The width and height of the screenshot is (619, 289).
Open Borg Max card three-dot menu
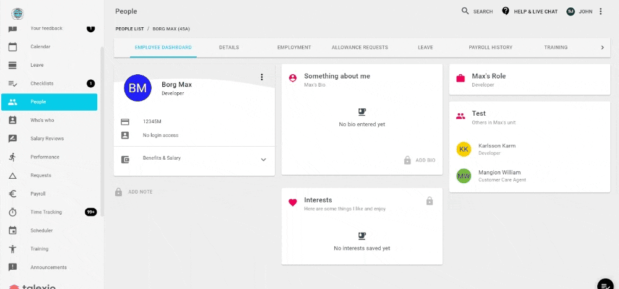pyautogui.click(x=261, y=77)
